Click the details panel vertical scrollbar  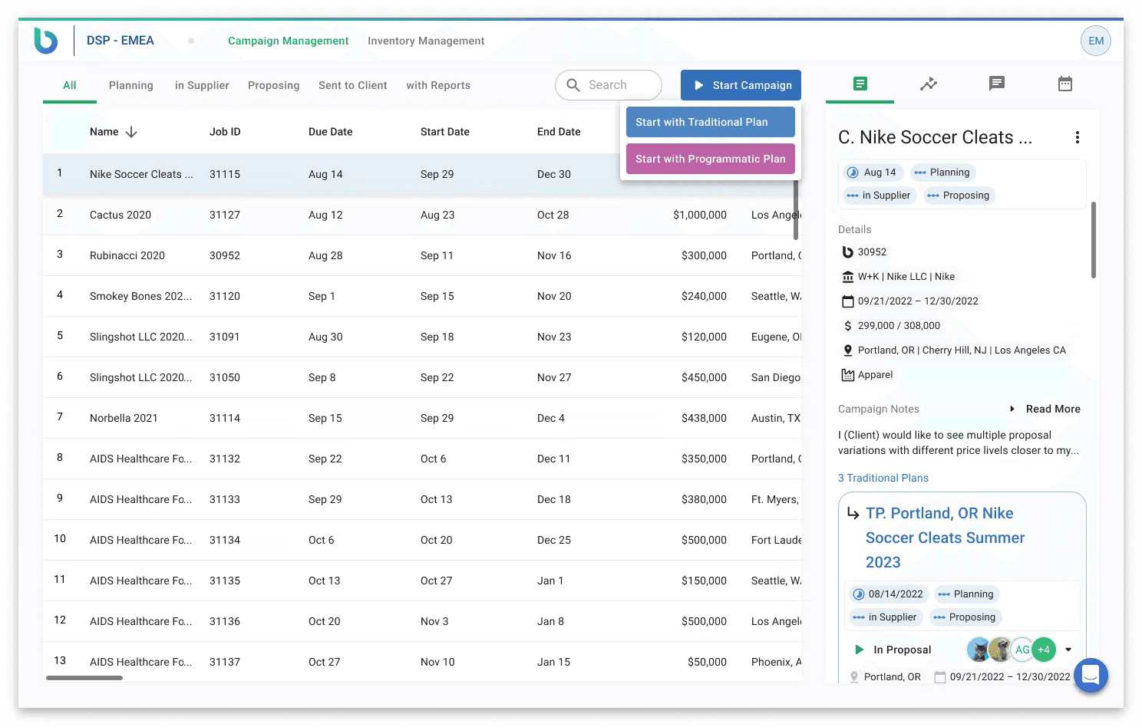pos(1094,240)
